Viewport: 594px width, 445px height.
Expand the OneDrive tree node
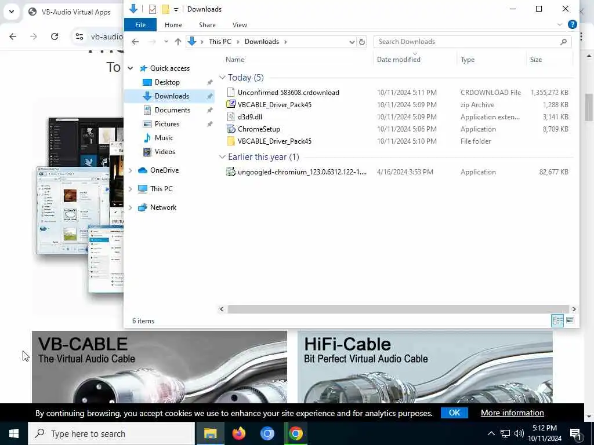pyautogui.click(x=131, y=171)
